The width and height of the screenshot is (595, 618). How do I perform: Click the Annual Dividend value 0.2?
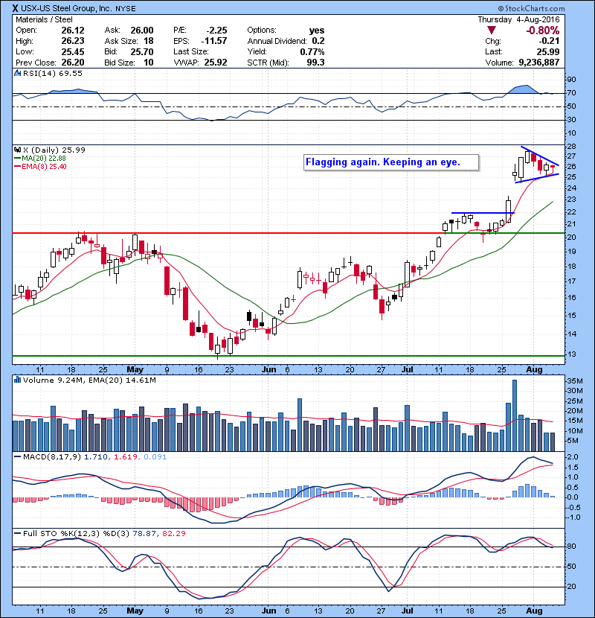pyautogui.click(x=318, y=41)
